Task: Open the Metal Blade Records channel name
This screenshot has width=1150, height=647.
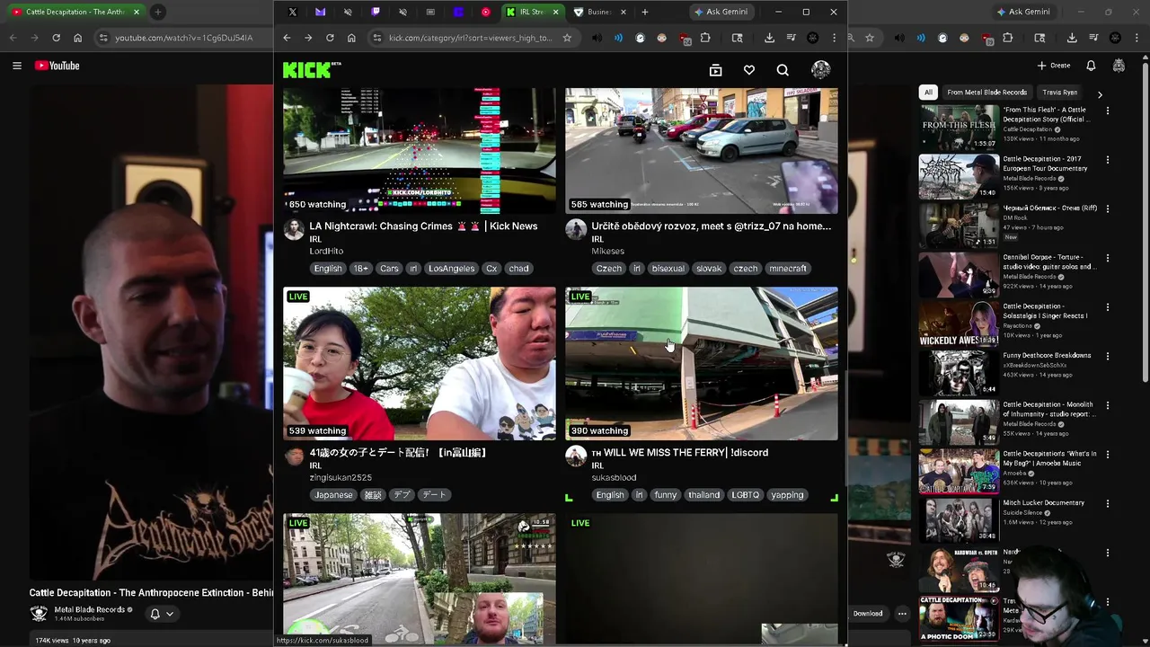Action: [89, 609]
